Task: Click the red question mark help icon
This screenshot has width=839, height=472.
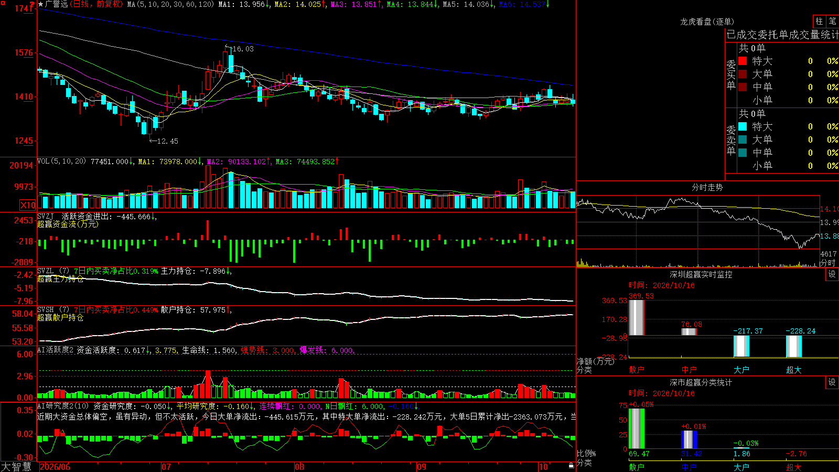Action: tap(32, 5)
